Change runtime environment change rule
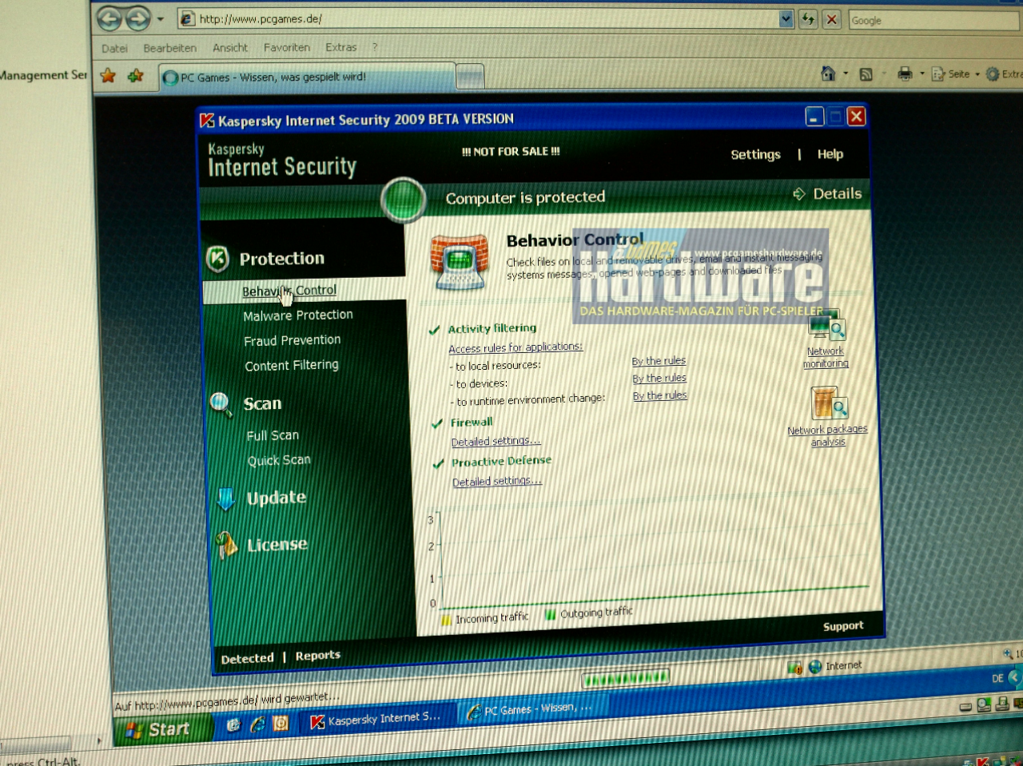 660,395
